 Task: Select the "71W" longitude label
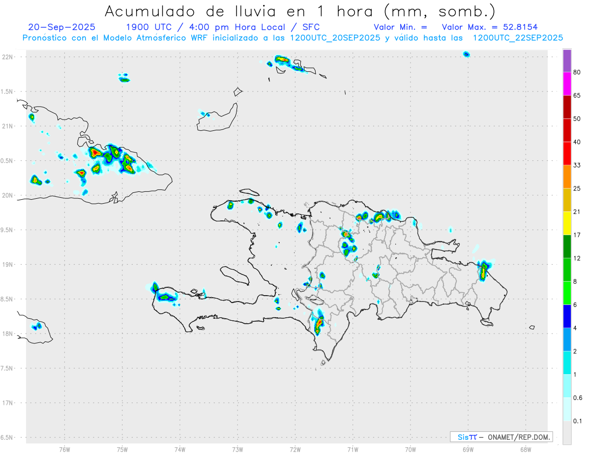pos(353,450)
